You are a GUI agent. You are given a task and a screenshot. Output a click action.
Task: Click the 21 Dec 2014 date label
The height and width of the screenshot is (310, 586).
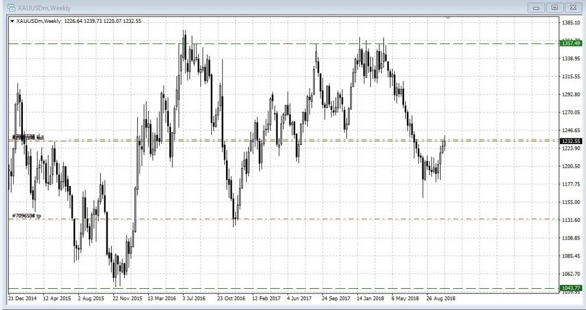pyautogui.click(x=23, y=298)
